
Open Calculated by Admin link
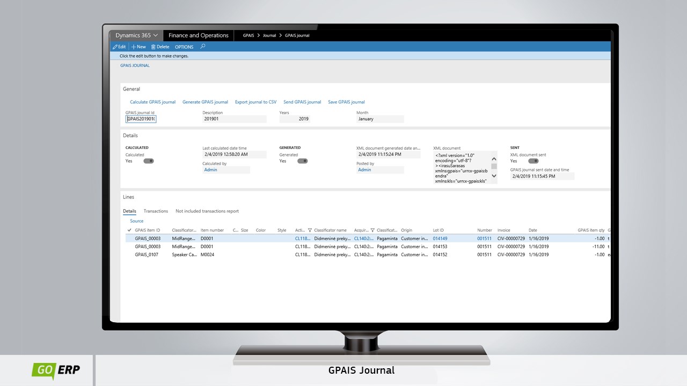coord(210,170)
